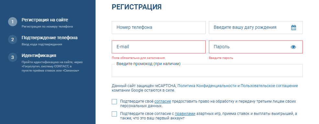Focus the promo code input field
Image resolution: width=319 pixels, height=124 pixels.
tap(207, 71)
